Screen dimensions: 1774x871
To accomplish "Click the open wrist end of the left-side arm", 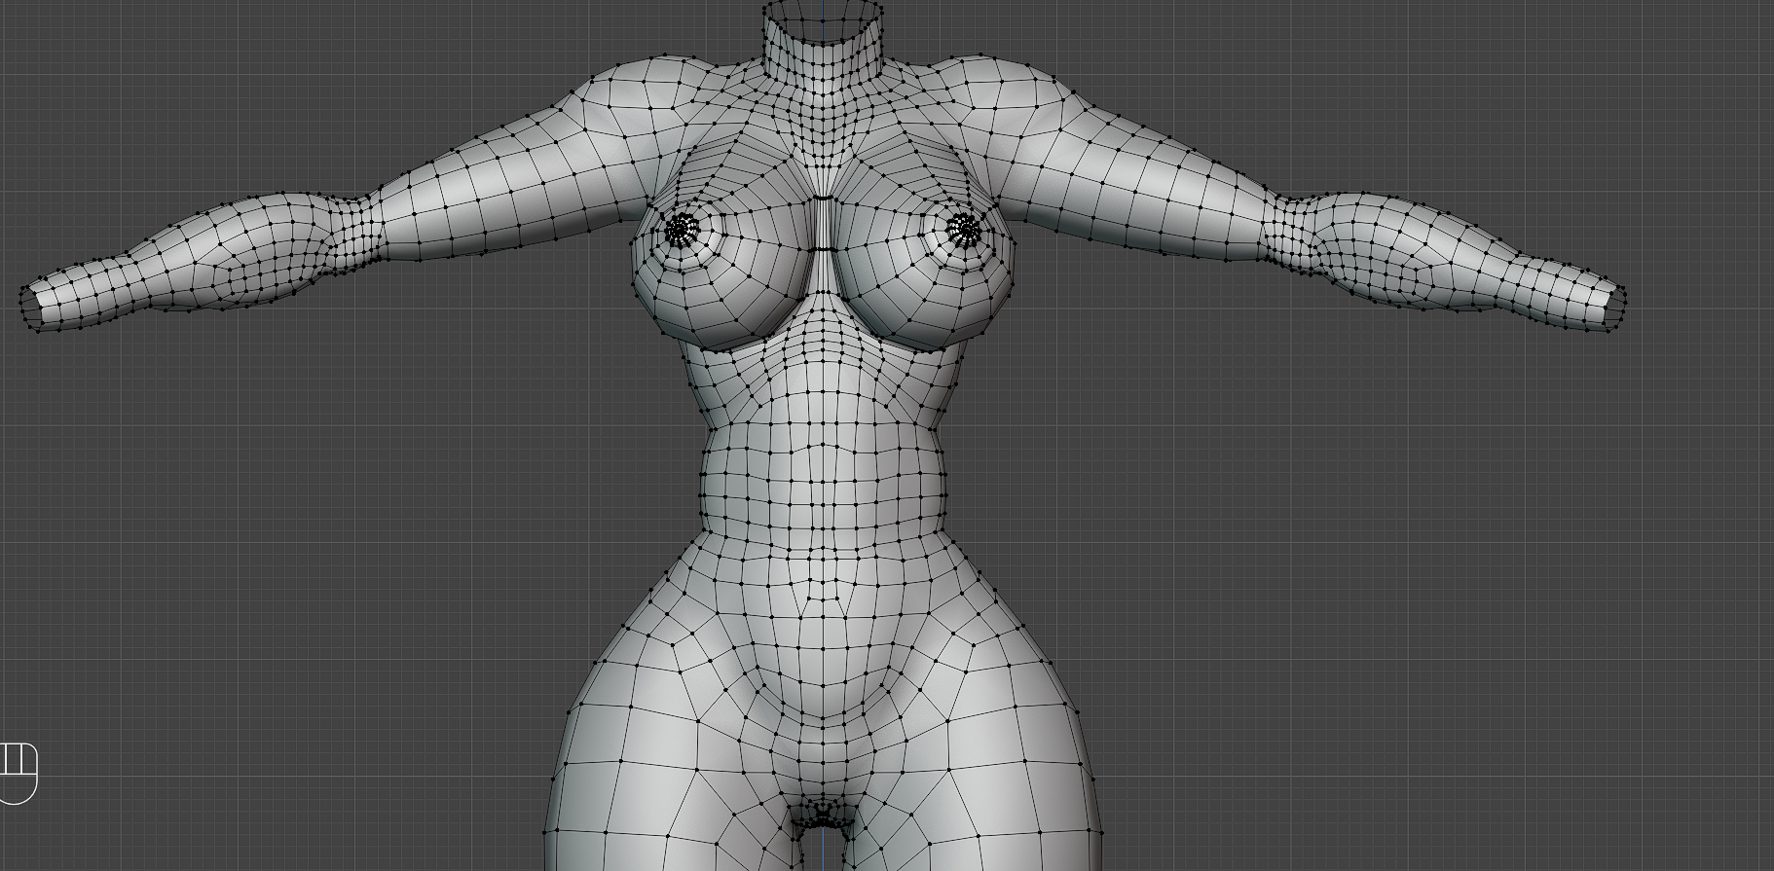I will click(29, 305).
